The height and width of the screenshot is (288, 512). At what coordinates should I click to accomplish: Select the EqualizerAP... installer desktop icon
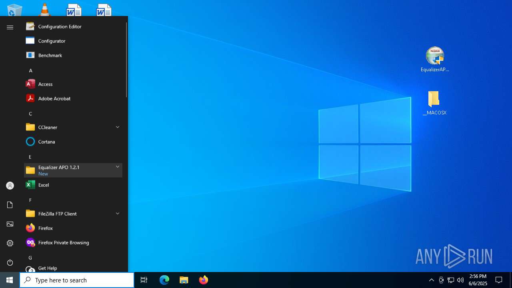point(435,59)
